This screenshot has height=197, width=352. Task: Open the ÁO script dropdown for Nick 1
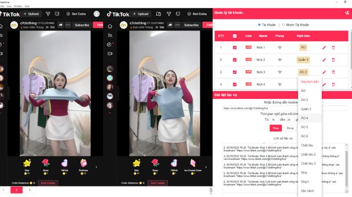point(303,47)
